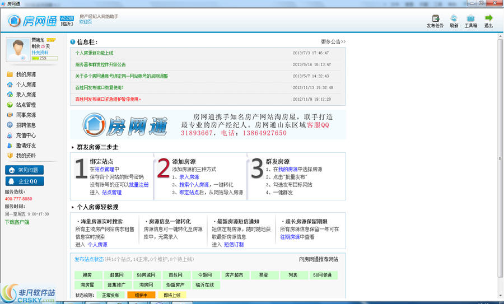Open the 百姓网发布端口恢复使用 notice
Screen dimensions: 504x304
point(99,88)
